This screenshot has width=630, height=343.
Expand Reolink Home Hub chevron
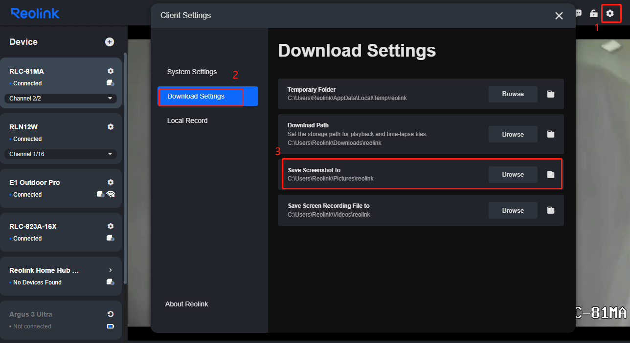click(111, 270)
